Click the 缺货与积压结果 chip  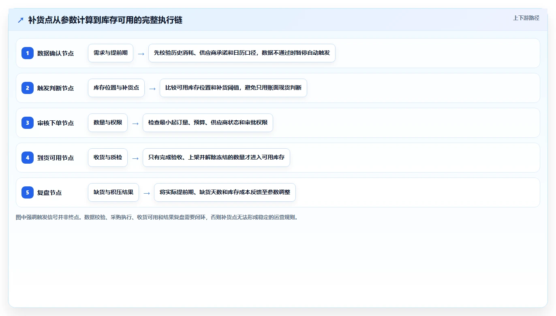(x=113, y=192)
